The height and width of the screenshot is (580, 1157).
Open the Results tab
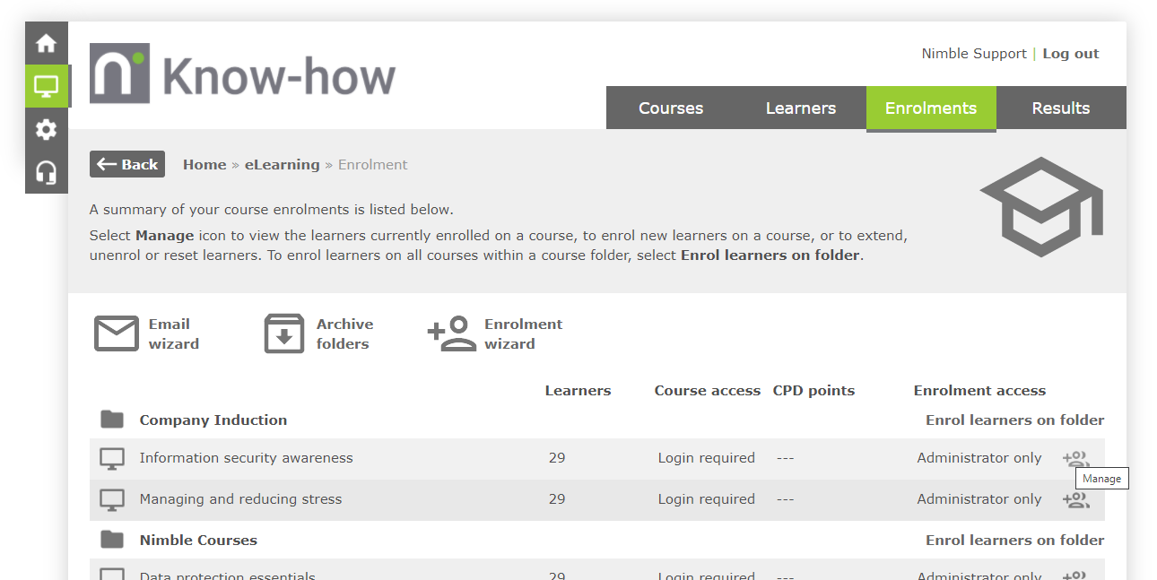coord(1061,108)
